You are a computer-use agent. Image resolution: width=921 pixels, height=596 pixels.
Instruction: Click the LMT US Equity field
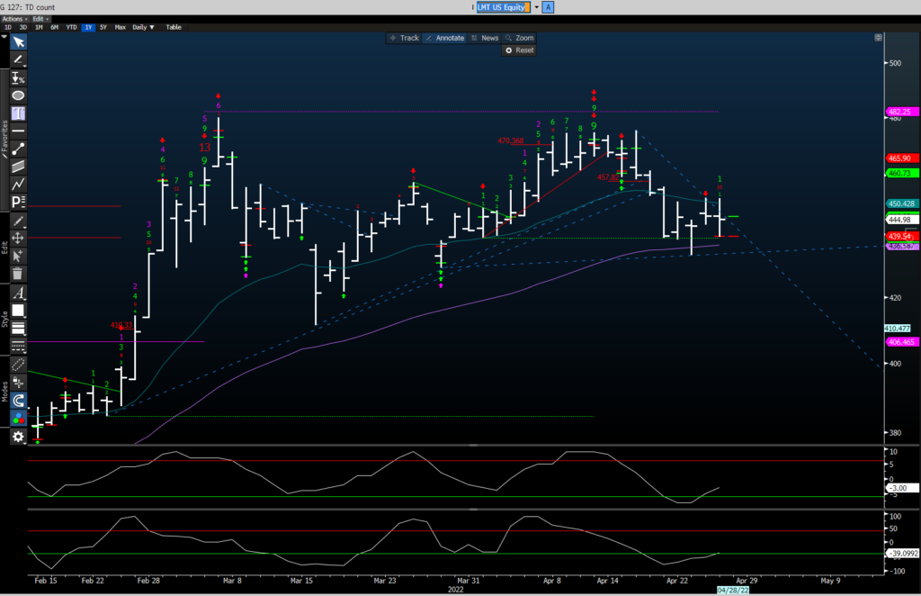[503, 7]
